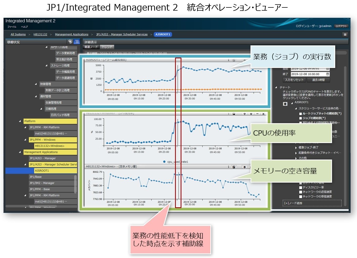Toggle the AJSROOT1 chart selection checkbox
The image size is (357, 258).
pyautogui.click(x=285, y=104)
